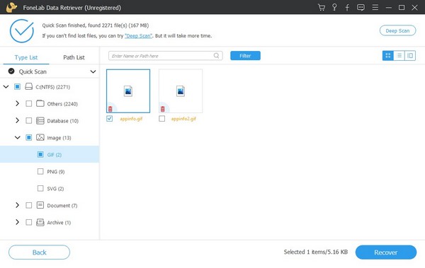The image size is (425, 268).
Task: Select the appinfo2.gif thumbnail
Action: point(181,91)
